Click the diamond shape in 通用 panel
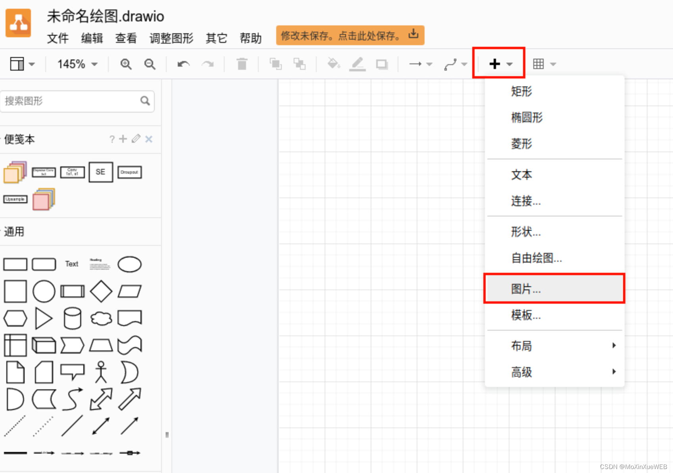The width and height of the screenshot is (673, 473). pos(101,291)
